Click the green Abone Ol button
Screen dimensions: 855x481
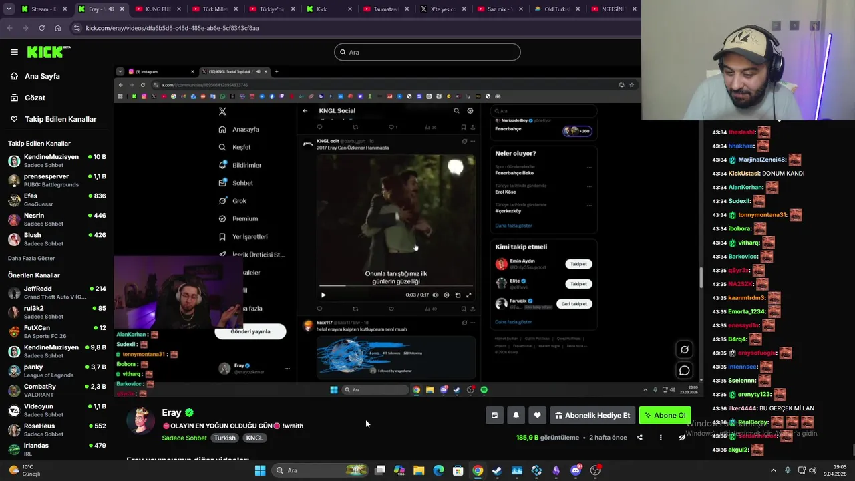tap(665, 415)
